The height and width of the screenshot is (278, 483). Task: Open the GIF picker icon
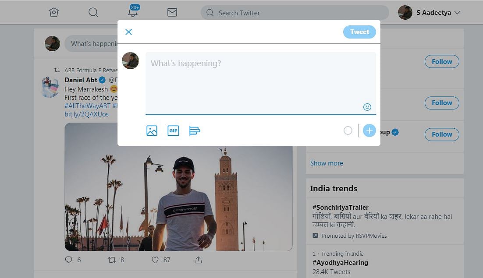173,130
